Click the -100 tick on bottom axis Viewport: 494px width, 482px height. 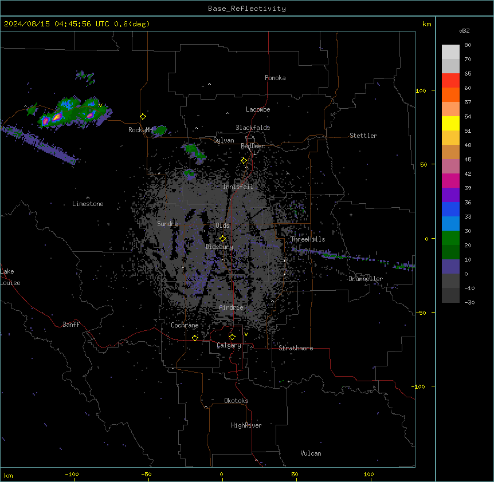72,474
